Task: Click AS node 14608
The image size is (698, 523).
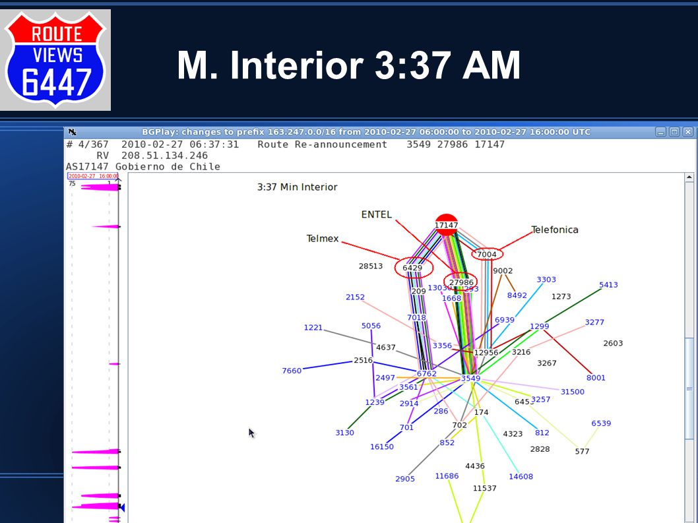Action: coord(521,477)
